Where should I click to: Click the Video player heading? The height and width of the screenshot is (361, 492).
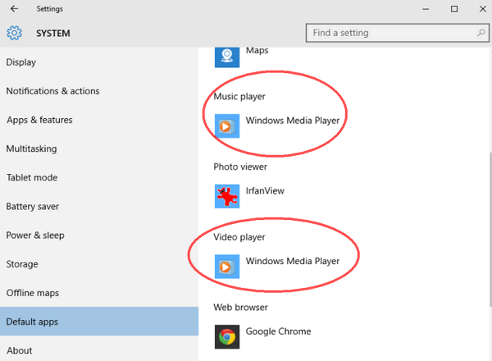(x=239, y=237)
